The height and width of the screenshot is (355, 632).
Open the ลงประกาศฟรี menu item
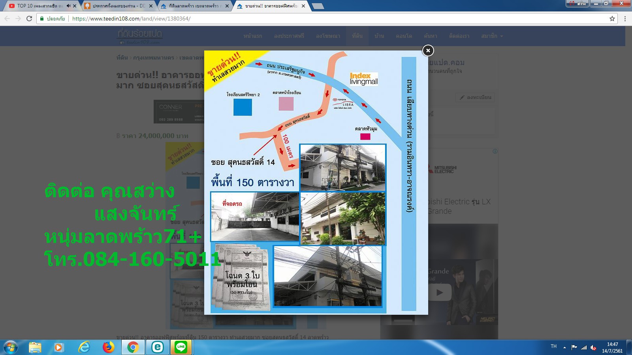289,36
